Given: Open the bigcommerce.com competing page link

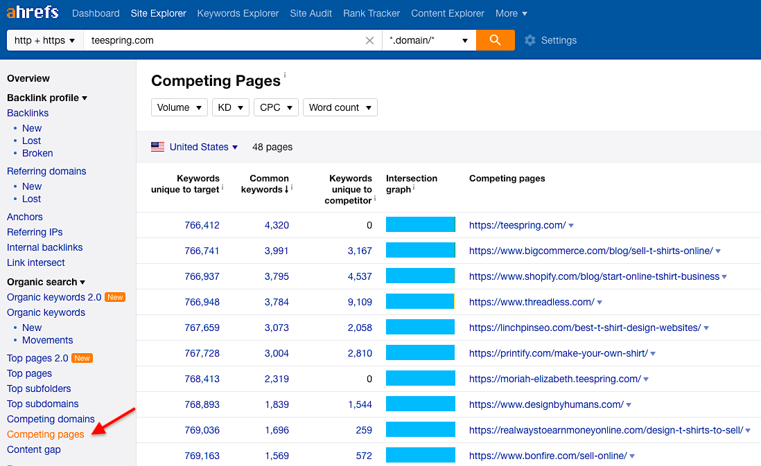Looking at the screenshot, I should click(x=591, y=251).
